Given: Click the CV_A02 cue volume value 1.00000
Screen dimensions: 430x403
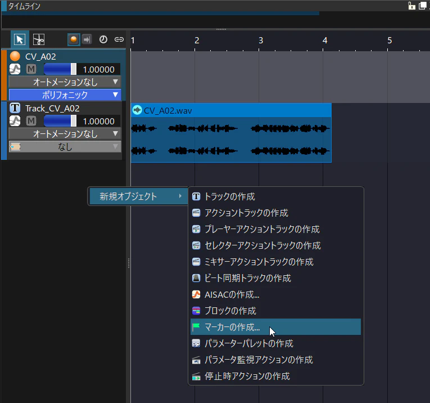Looking at the screenshot, I should point(99,69).
